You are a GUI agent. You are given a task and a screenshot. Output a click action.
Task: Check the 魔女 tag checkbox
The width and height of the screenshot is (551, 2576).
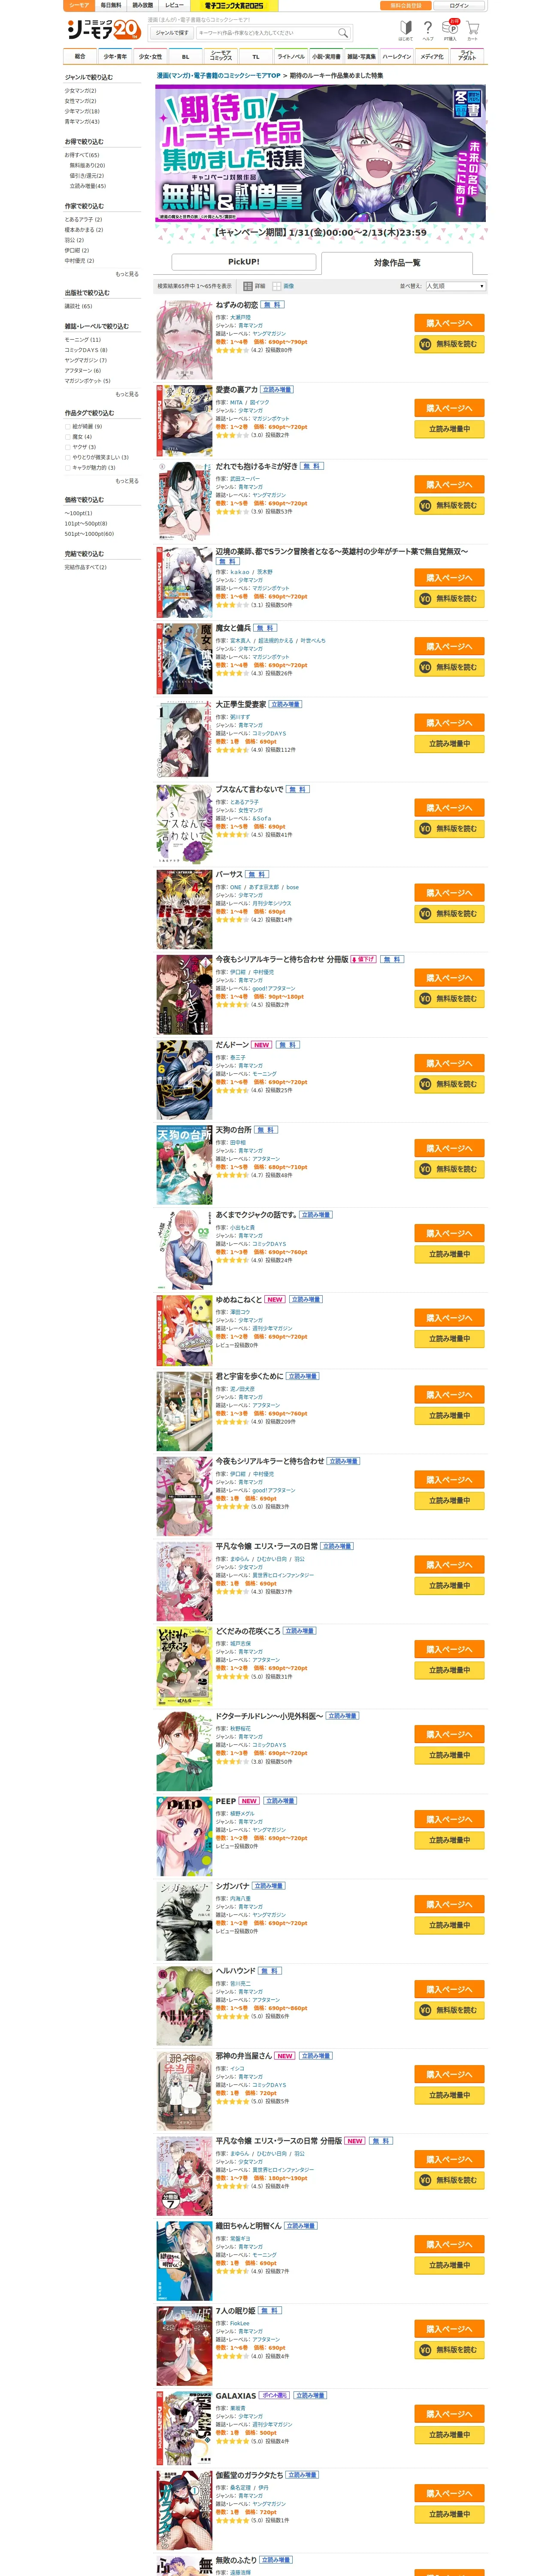[68, 437]
